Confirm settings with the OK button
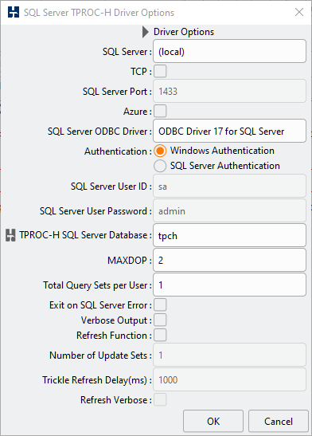312x436 pixels. (x=213, y=422)
